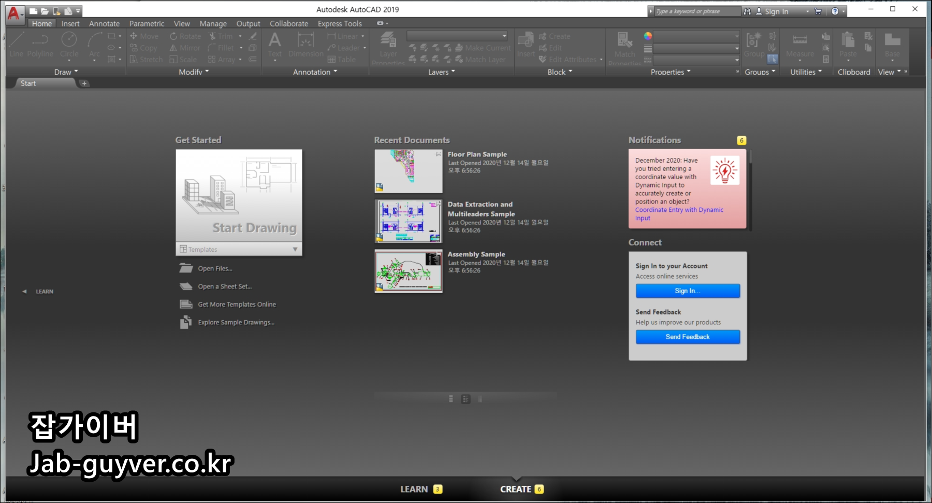Open the layer selection combo box
The width and height of the screenshot is (932, 503).
click(x=457, y=36)
